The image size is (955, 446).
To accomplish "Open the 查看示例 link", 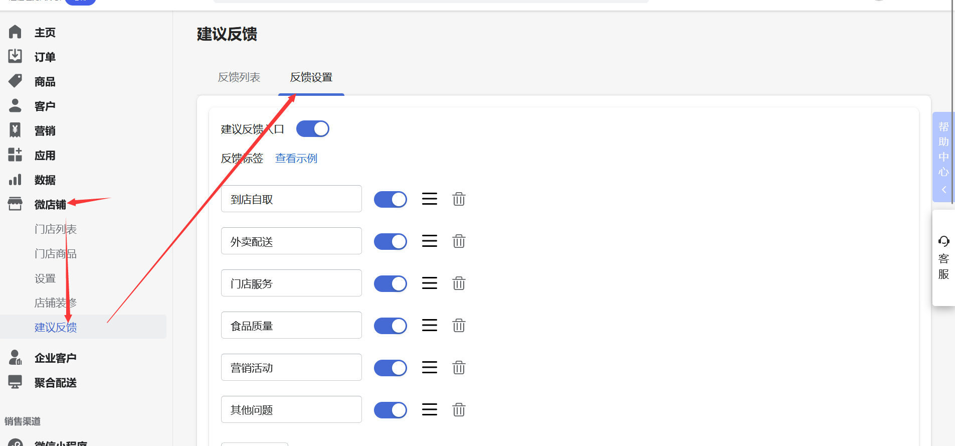I will click(296, 159).
